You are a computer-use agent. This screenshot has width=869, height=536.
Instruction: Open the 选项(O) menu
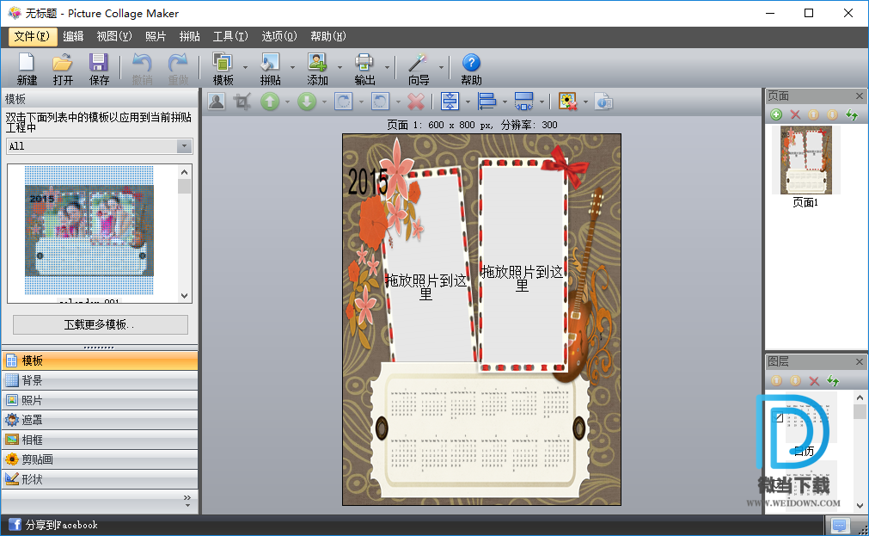279,37
